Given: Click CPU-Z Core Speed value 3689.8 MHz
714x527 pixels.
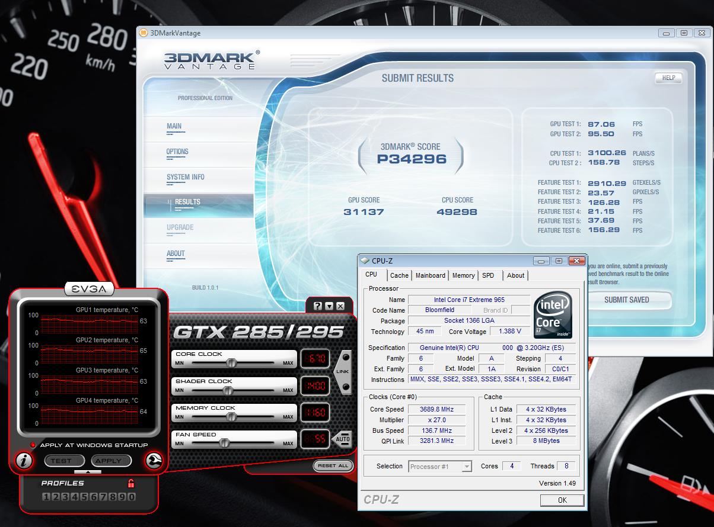Looking at the screenshot, I should pos(437,409).
